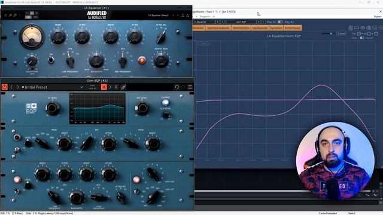The height and width of the screenshot is (215, 383).
Task: Click the undo icon in Gem EQP
Action: [x=177, y=87]
